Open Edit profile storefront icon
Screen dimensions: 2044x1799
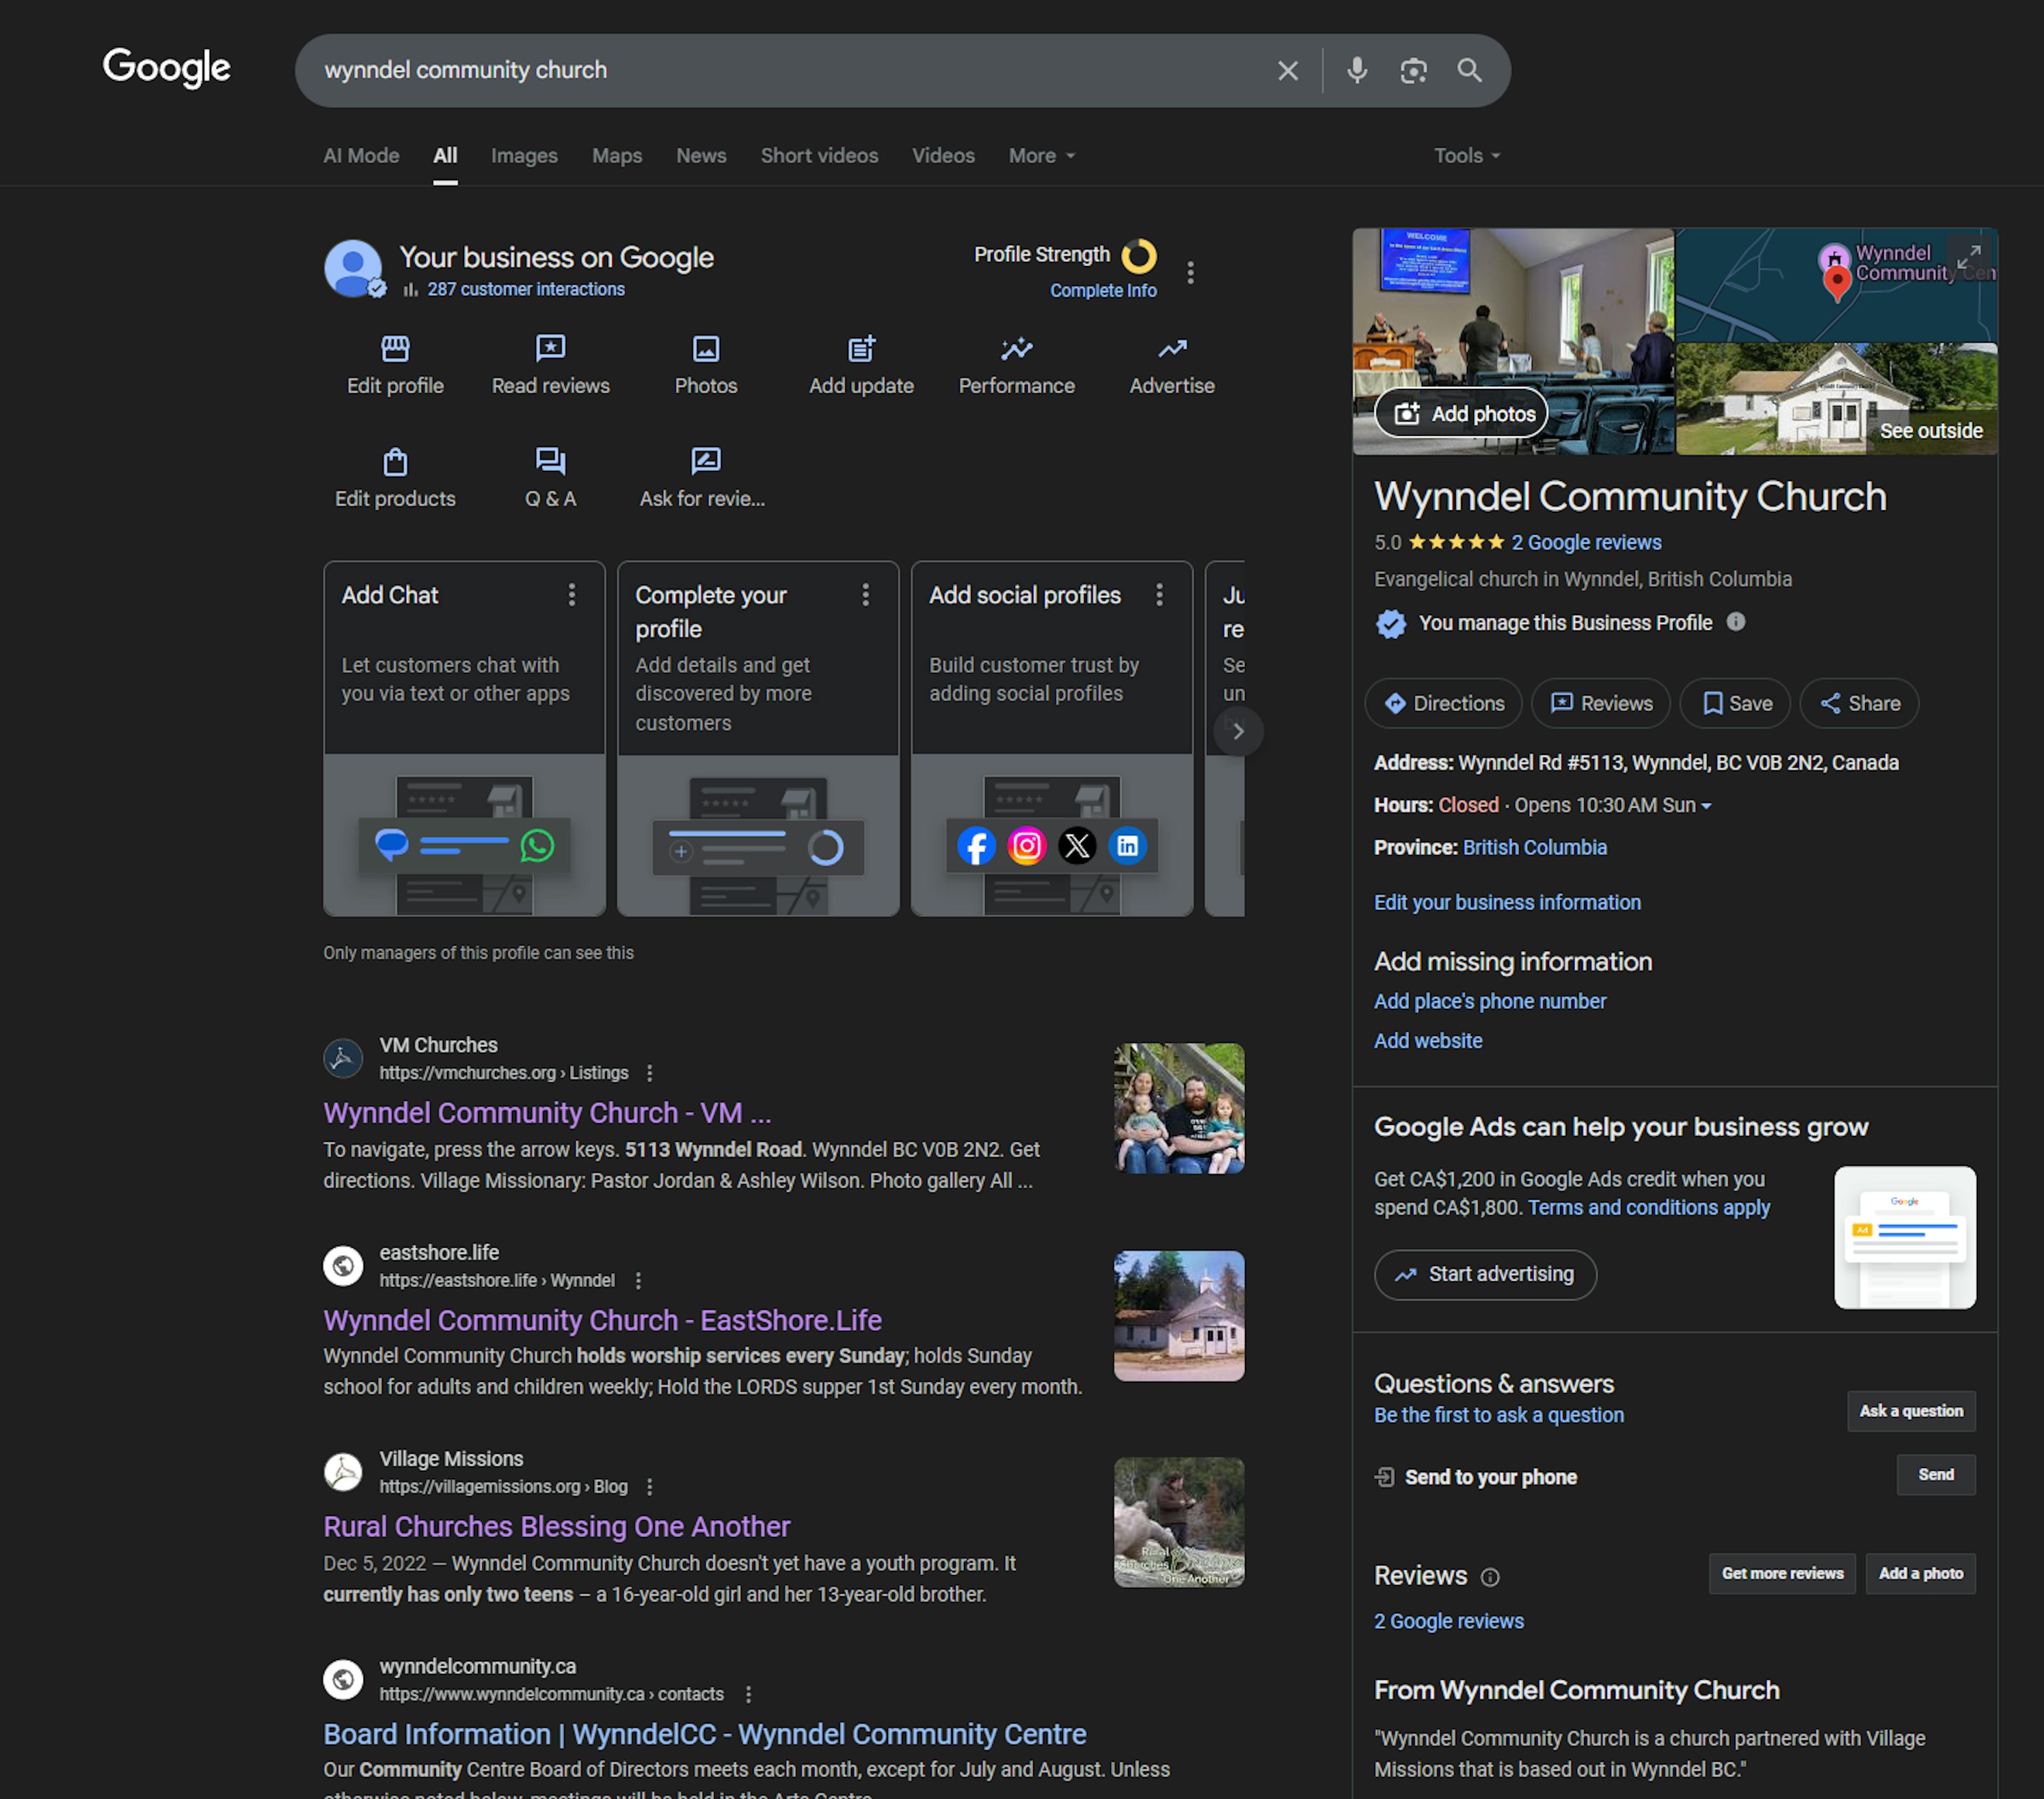[x=395, y=349]
